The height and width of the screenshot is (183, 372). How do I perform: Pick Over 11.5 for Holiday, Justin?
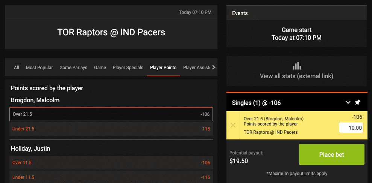(x=111, y=163)
